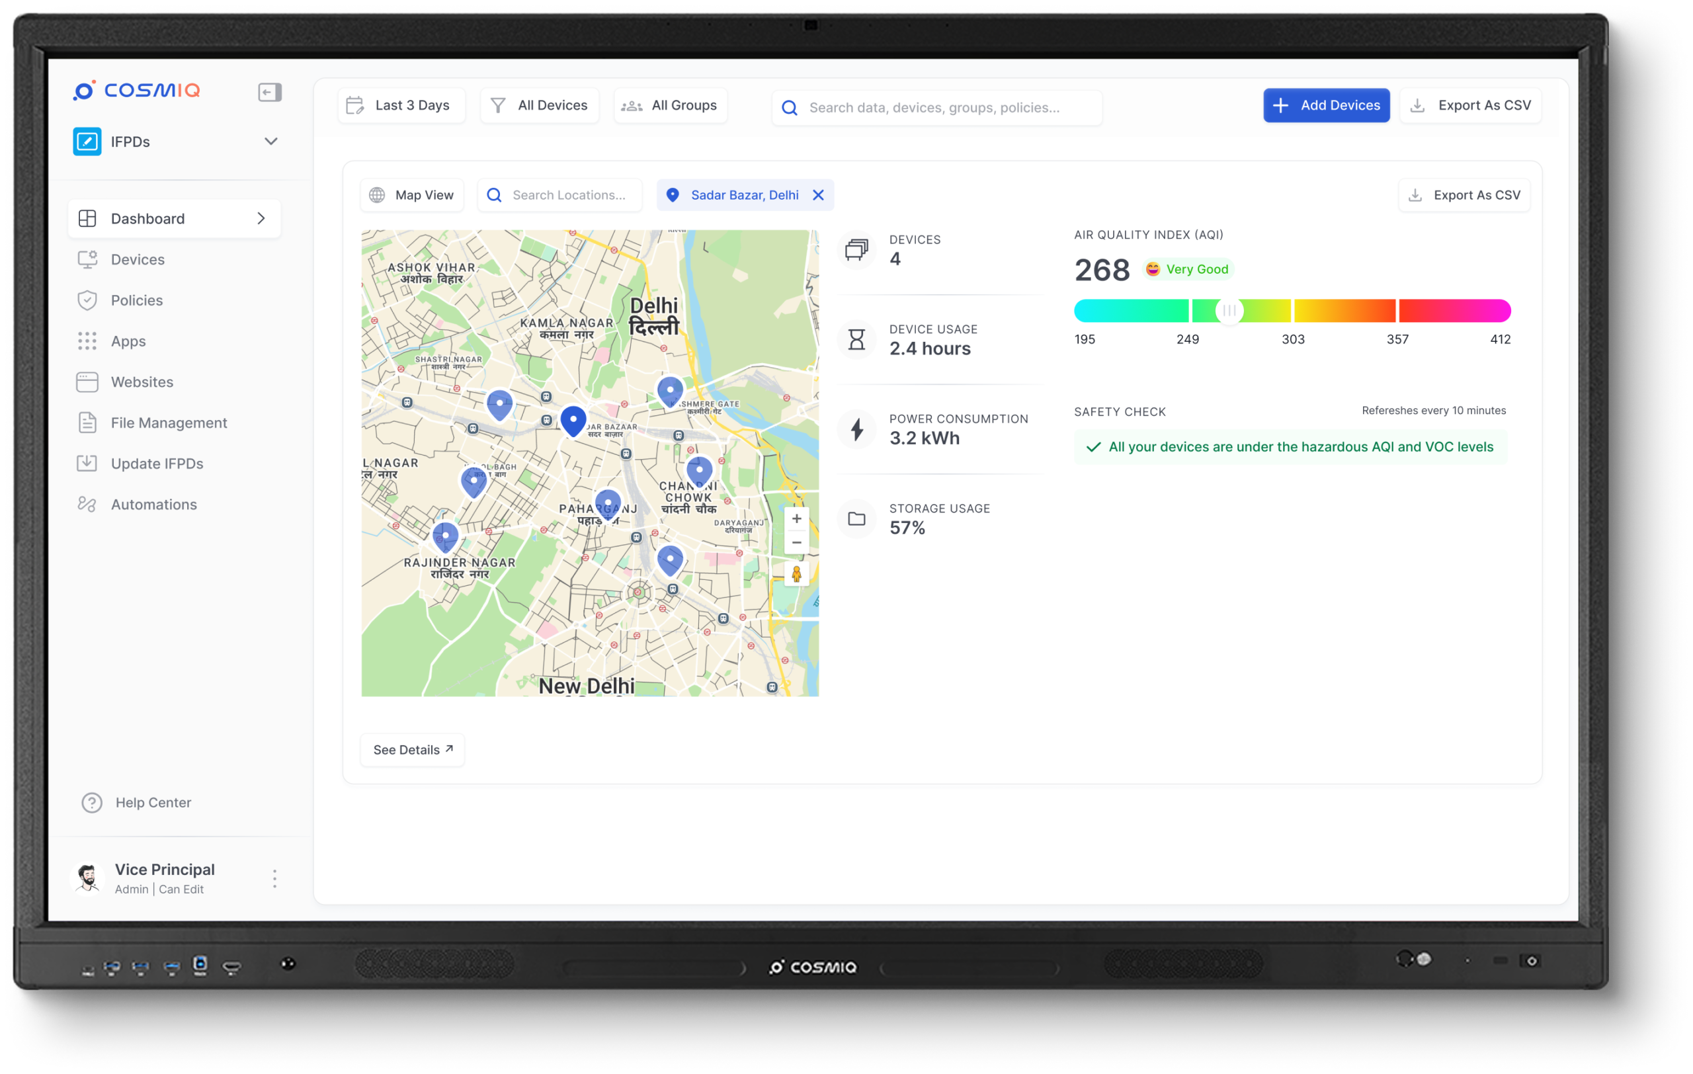1693x1074 pixels.
Task: Open See Details link
Action: (x=412, y=749)
